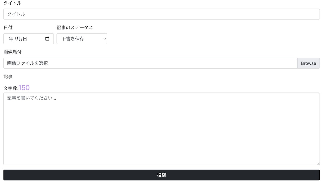Click the 画像添付 label text

[x=13, y=52]
